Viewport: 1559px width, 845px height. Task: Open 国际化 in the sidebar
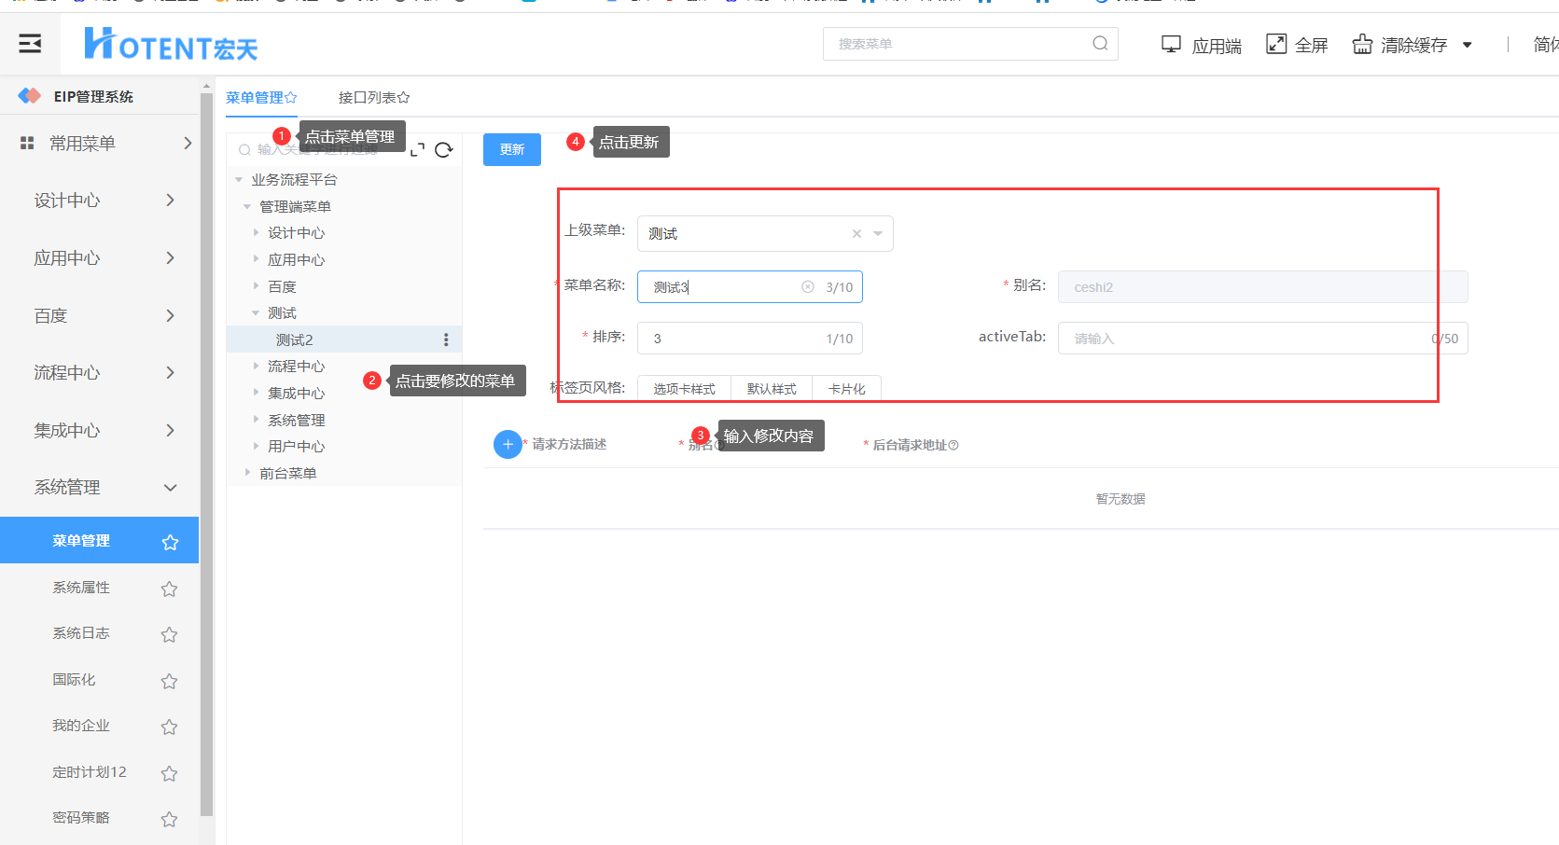[74, 680]
